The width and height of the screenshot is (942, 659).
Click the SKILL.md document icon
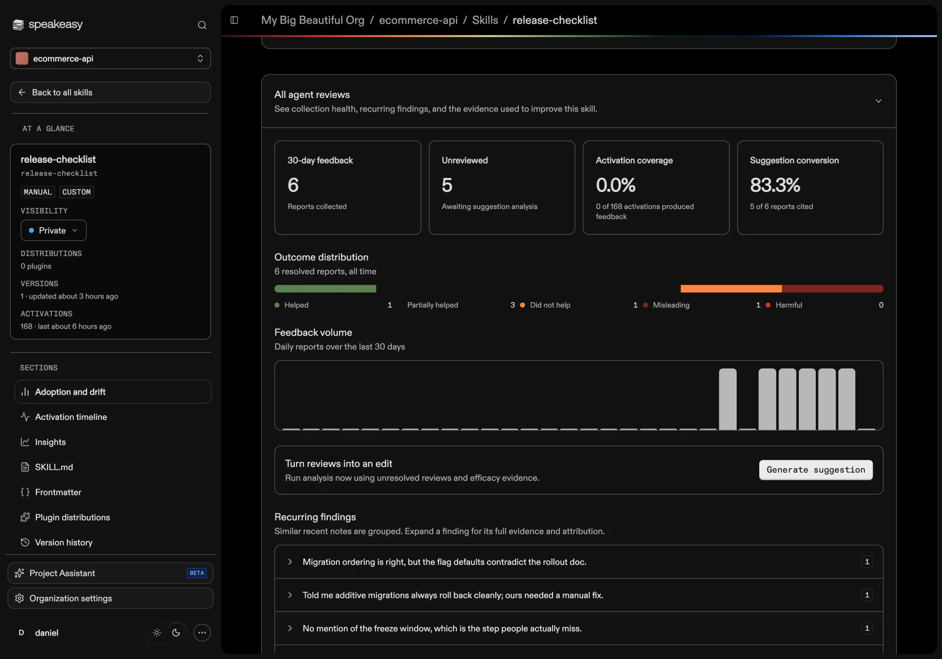pos(25,467)
